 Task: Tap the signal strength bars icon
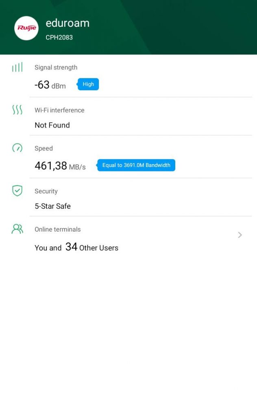tap(17, 67)
